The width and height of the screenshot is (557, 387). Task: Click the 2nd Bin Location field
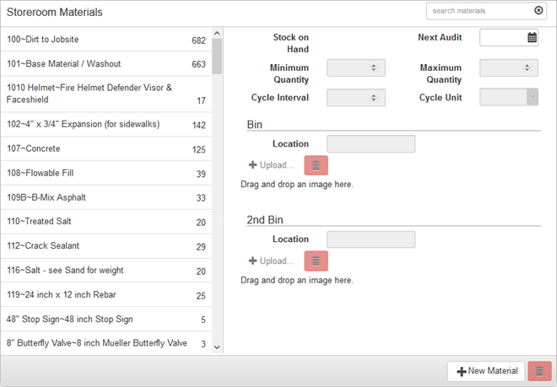point(370,239)
